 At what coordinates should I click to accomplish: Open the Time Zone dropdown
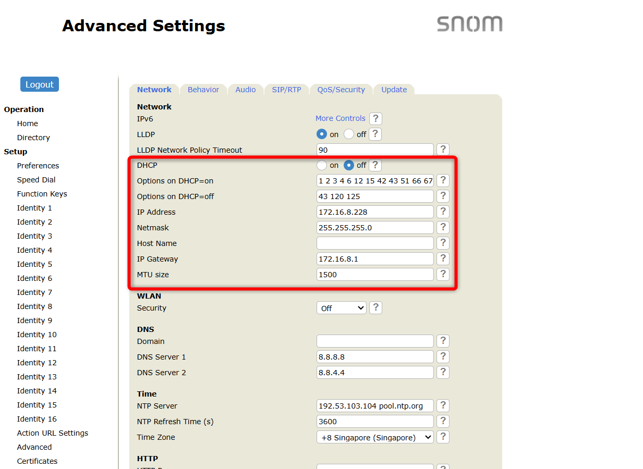point(375,437)
